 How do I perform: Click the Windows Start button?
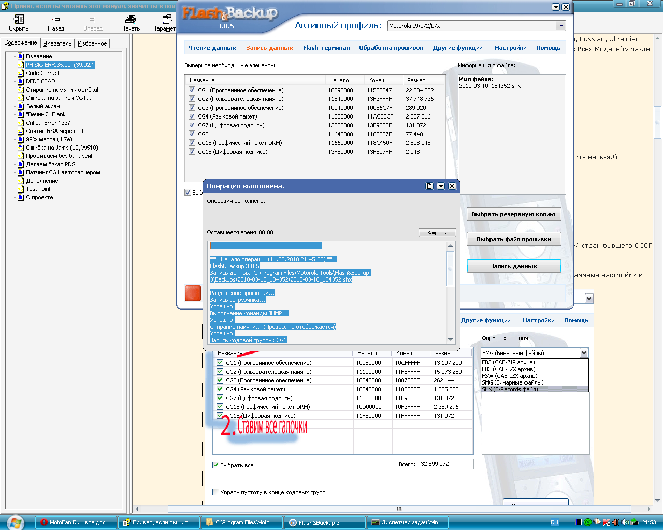[16, 522]
